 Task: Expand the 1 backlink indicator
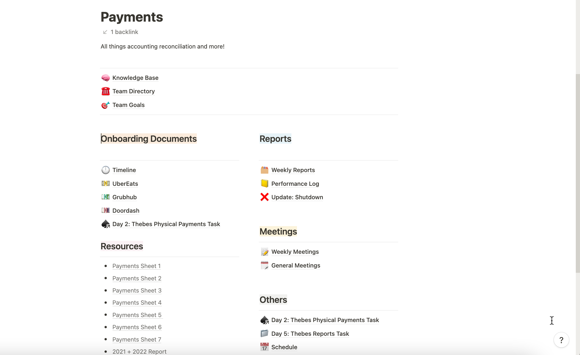coord(121,32)
